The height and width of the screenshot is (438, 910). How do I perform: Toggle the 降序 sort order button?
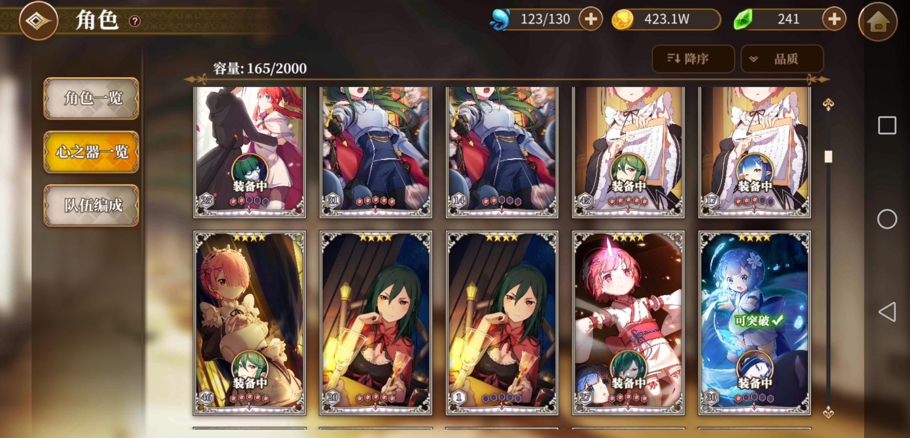click(x=693, y=59)
